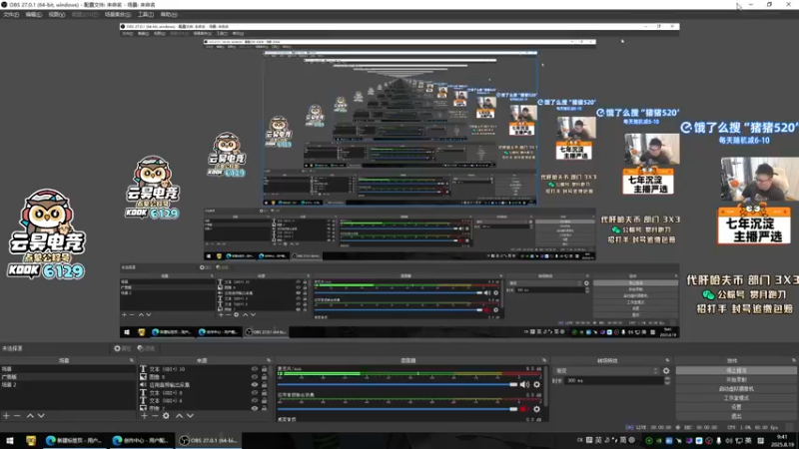799x449 pixels.
Task: Open gear settings for the 应用音频输出采集 mixer channel
Action: [x=536, y=409]
